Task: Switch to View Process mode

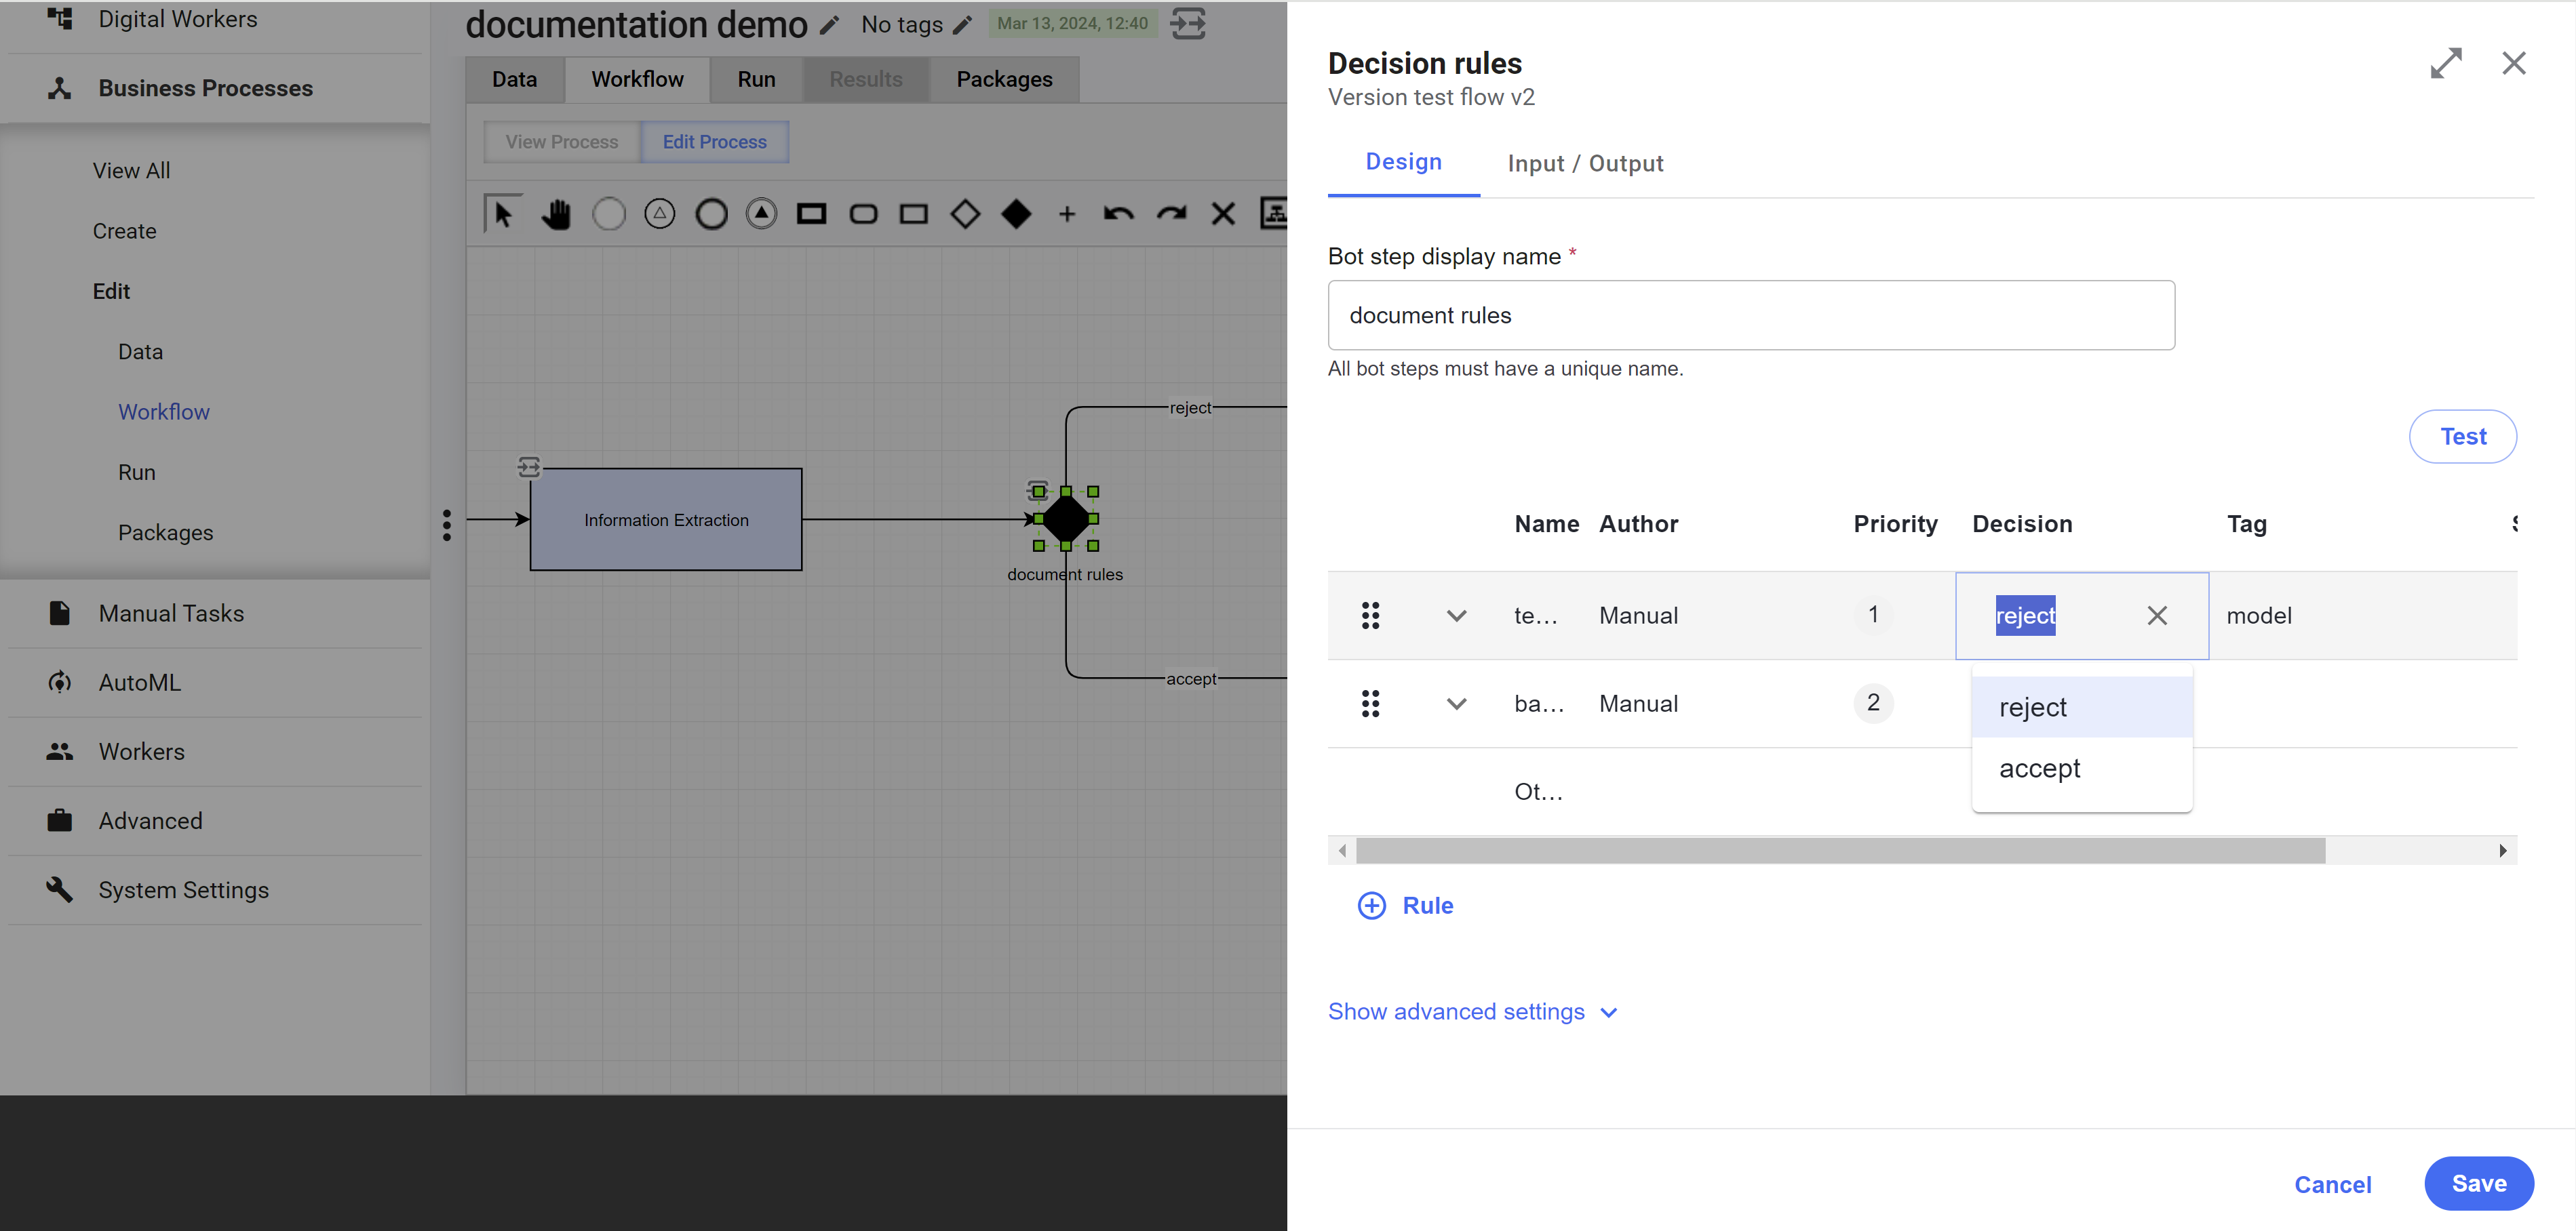Action: 562,142
